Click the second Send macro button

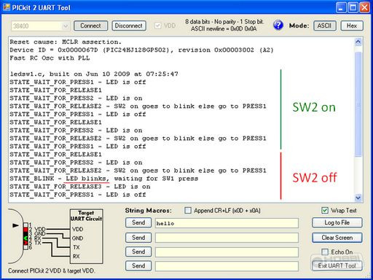138,238
